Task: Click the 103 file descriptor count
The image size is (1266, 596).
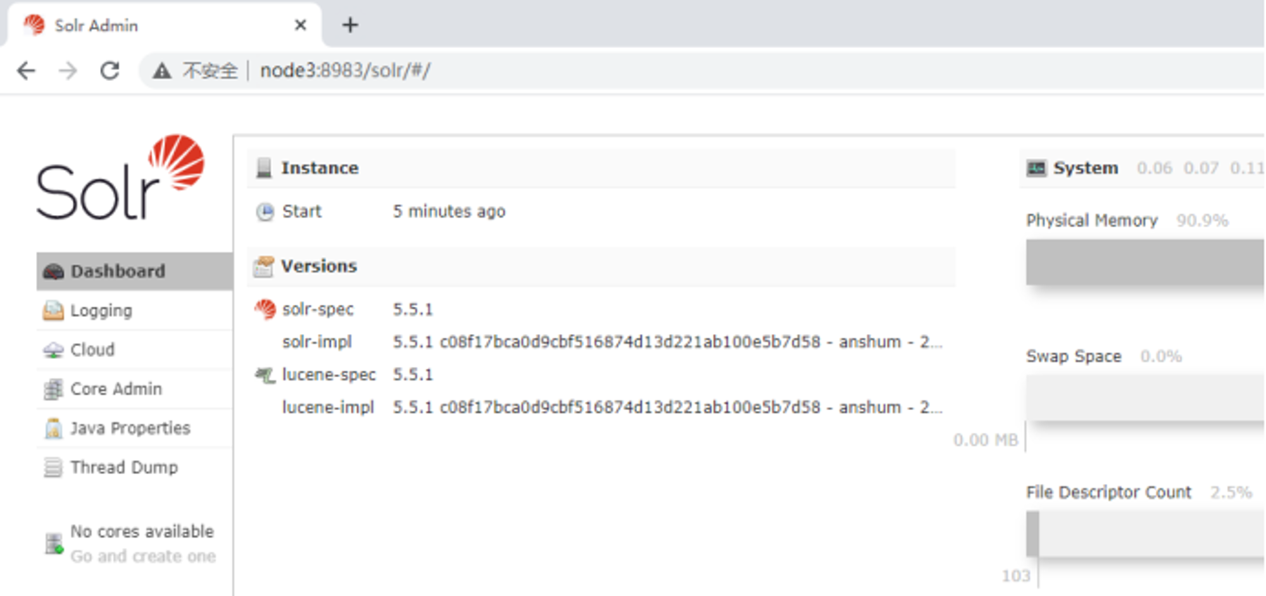Action: pyautogui.click(x=1016, y=576)
